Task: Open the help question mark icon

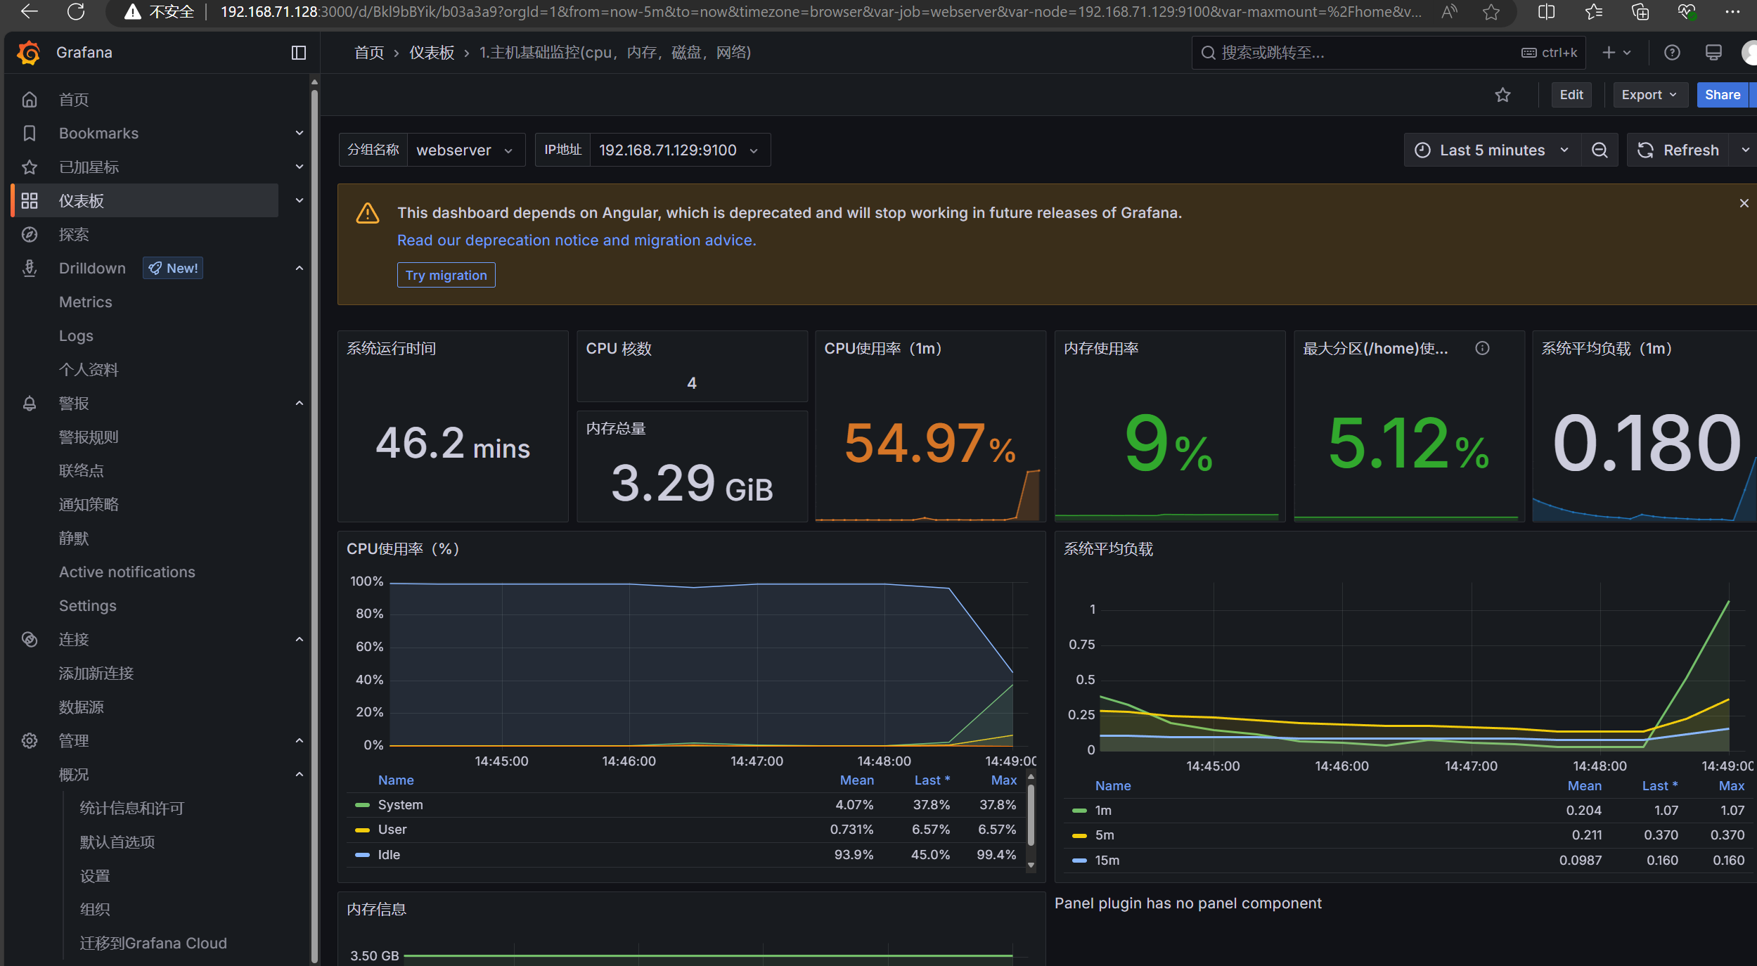Action: 1672,53
